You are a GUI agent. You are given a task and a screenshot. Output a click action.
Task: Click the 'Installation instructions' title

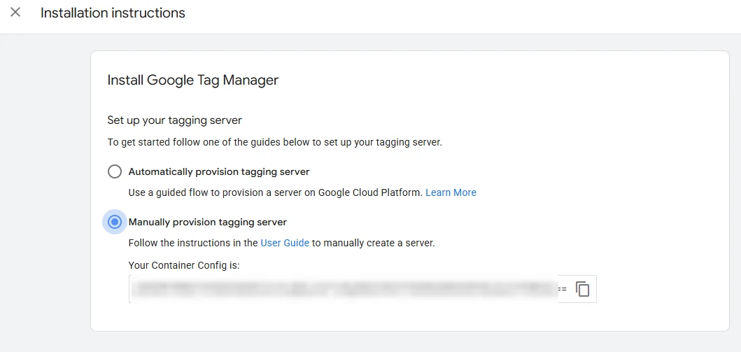point(113,13)
